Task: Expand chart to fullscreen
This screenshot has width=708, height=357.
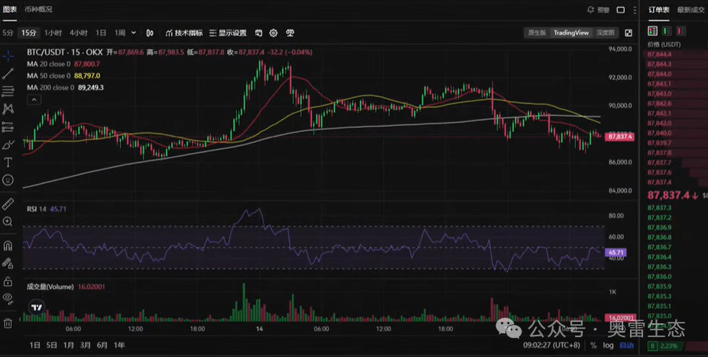Action: coord(628,33)
